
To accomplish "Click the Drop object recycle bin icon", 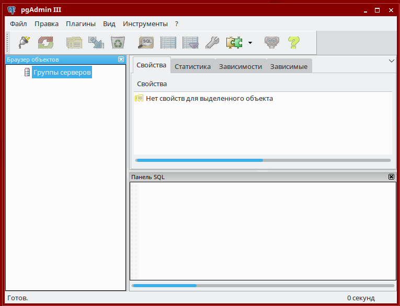I will (x=118, y=42).
